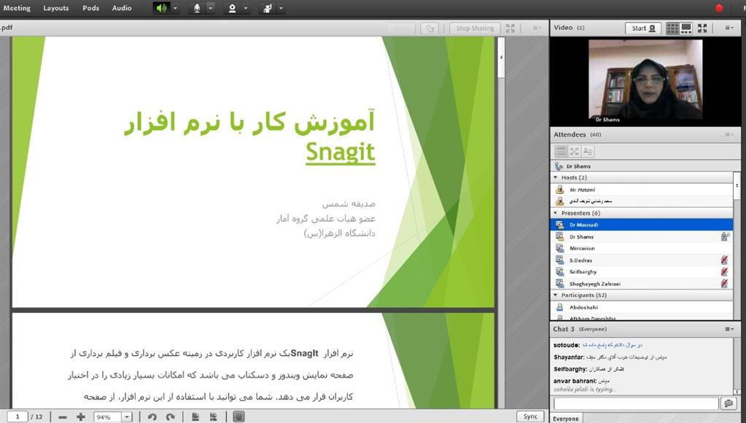Open the Attendees pod options menu
The image size is (746, 423).
[729, 135]
